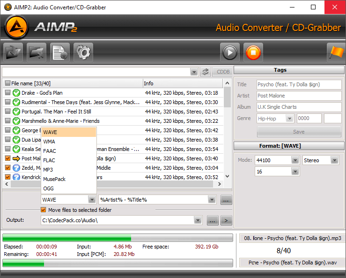Click the CDDB button
This screenshot has height=278, width=346.
(222, 72)
